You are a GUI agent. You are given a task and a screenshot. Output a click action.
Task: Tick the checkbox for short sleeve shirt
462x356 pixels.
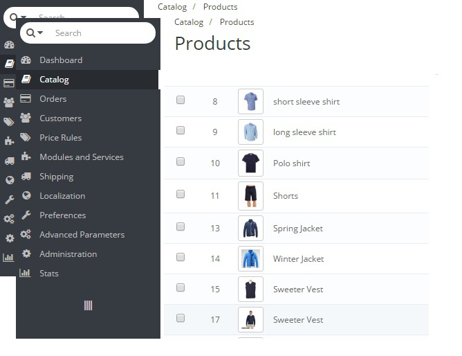point(181,100)
